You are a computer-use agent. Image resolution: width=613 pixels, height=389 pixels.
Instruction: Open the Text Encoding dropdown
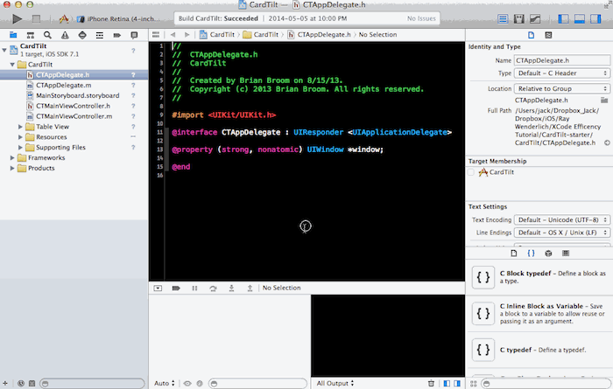pyautogui.click(x=562, y=219)
